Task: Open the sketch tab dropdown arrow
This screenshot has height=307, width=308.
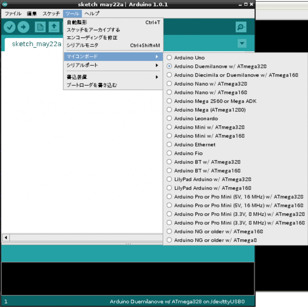Action: pos(242,43)
